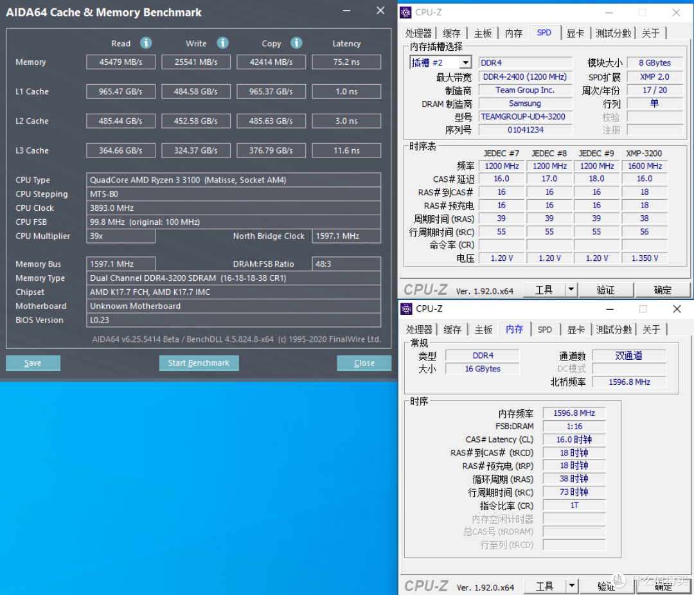Click Team Group Inc. manufacturer field
Viewport: 694px width, 595px height.
click(x=526, y=90)
